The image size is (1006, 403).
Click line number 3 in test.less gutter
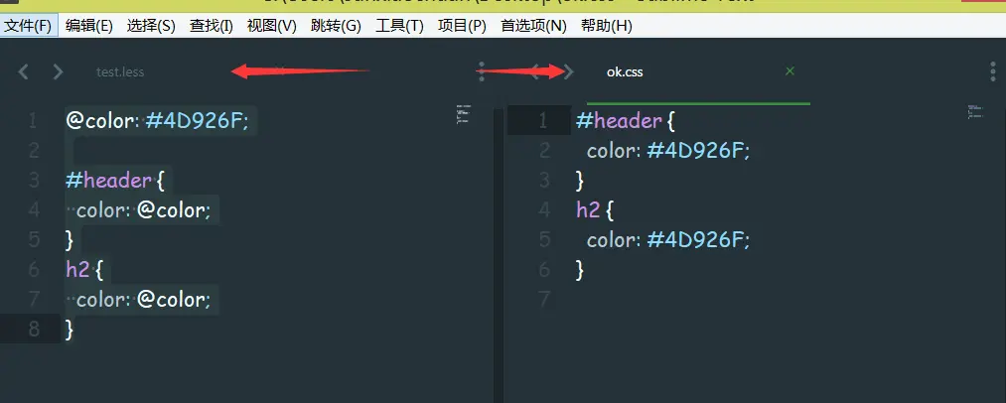34,181
